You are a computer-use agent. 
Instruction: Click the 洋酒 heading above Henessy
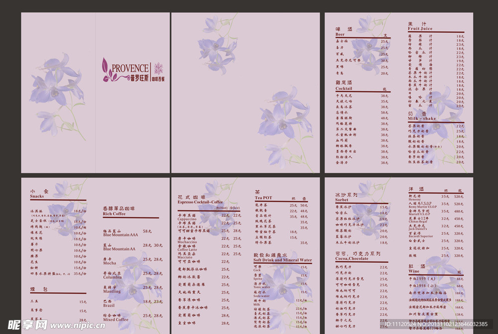pos(416,189)
